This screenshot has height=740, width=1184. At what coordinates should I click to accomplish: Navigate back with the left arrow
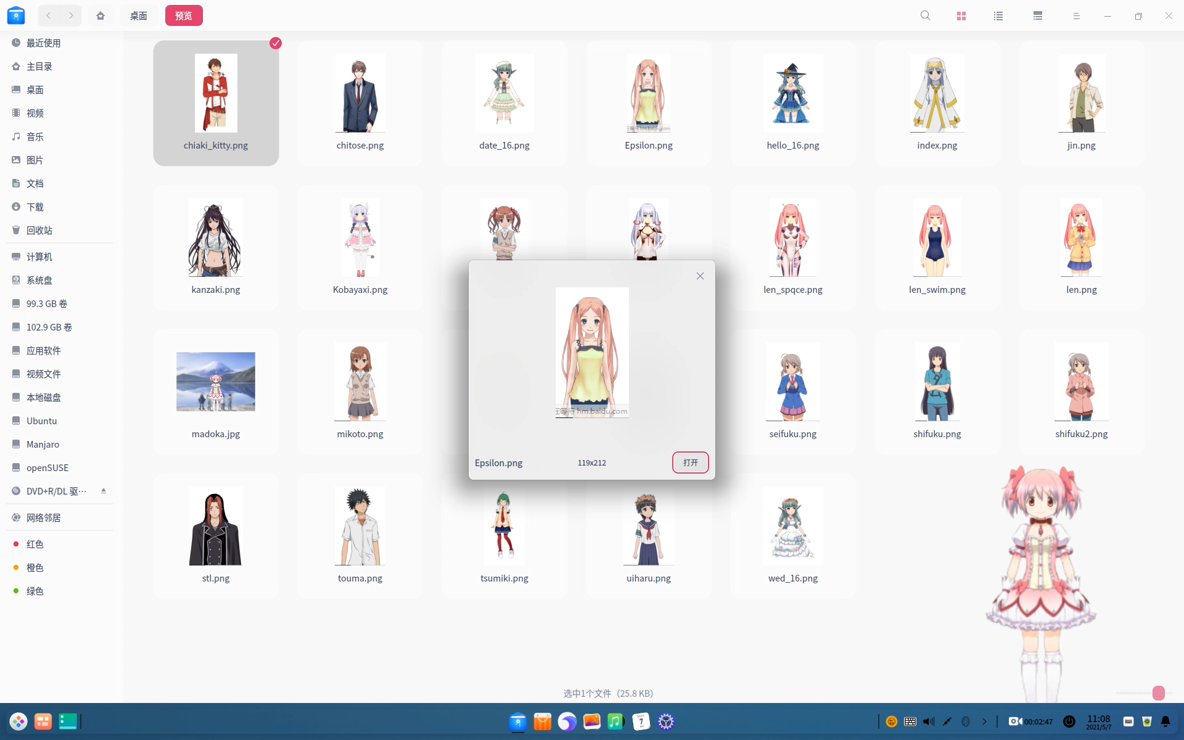click(x=49, y=15)
